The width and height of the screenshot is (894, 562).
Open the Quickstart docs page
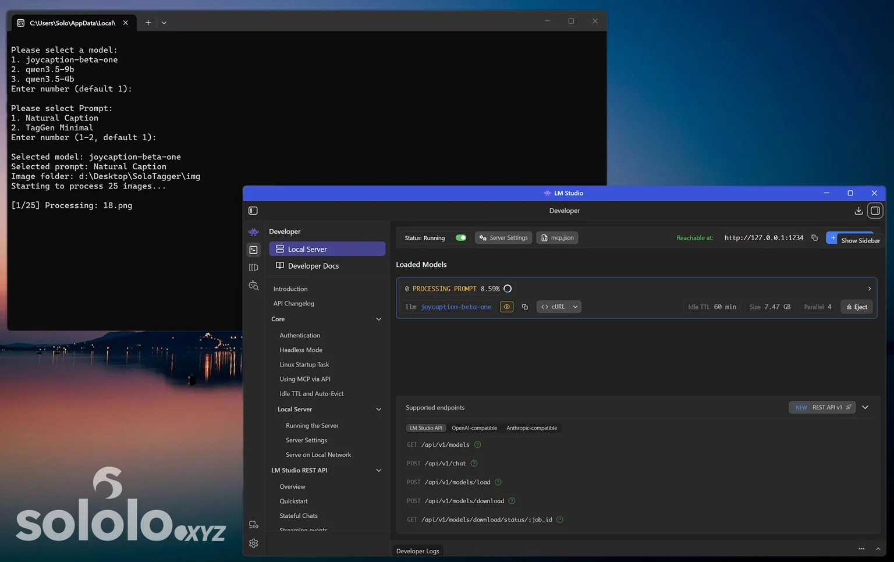(x=294, y=501)
